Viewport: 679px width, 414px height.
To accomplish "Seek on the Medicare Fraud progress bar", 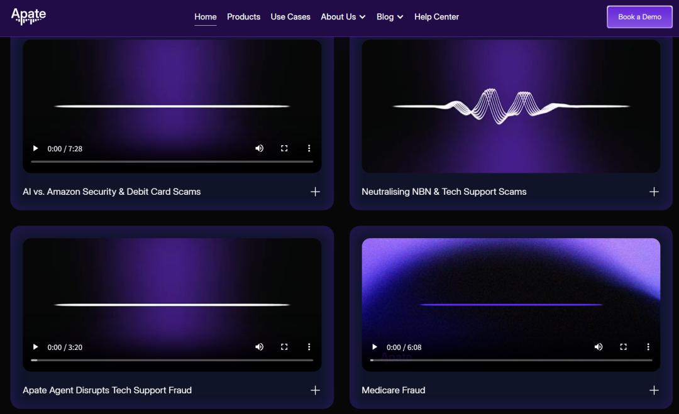I will (511, 360).
